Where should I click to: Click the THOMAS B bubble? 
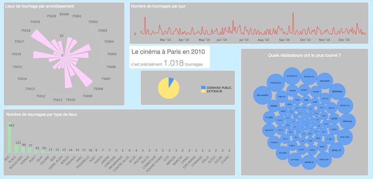pos(274,142)
